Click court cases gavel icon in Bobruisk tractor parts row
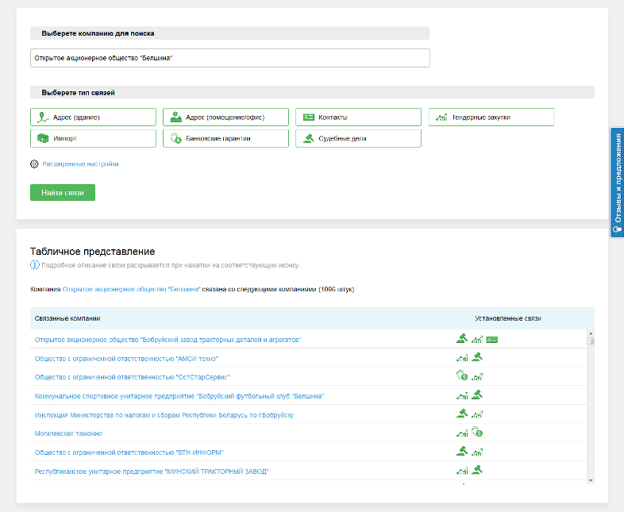 point(461,338)
